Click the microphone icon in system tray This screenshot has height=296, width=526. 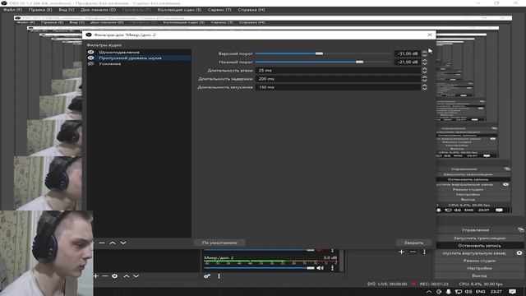pos(449,292)
